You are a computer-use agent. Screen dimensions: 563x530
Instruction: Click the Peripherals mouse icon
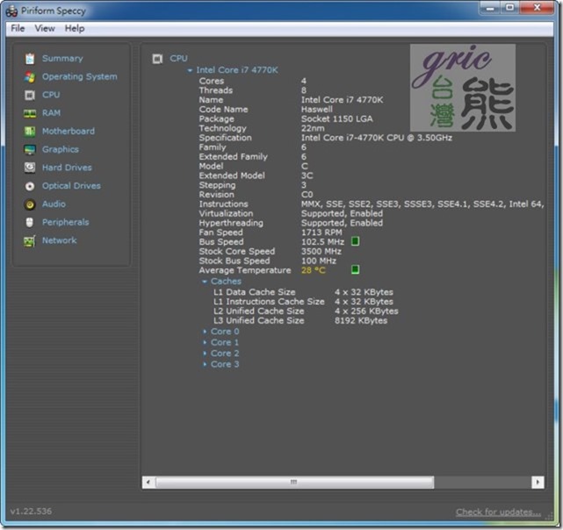point(30,223)
